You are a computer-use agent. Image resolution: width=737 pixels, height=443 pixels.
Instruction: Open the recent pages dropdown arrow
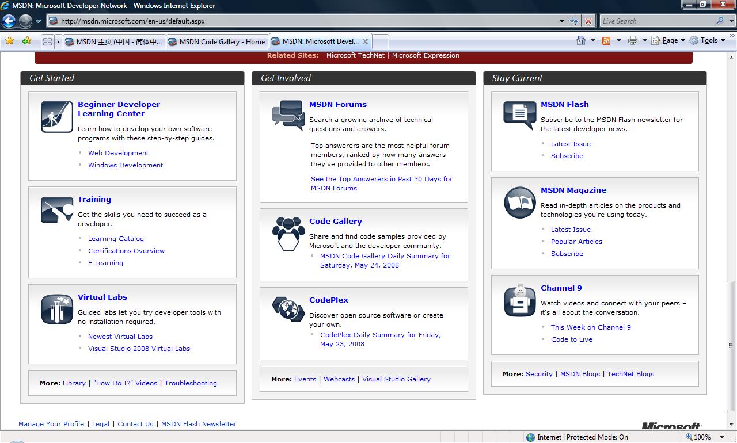(x=39, y=21)
